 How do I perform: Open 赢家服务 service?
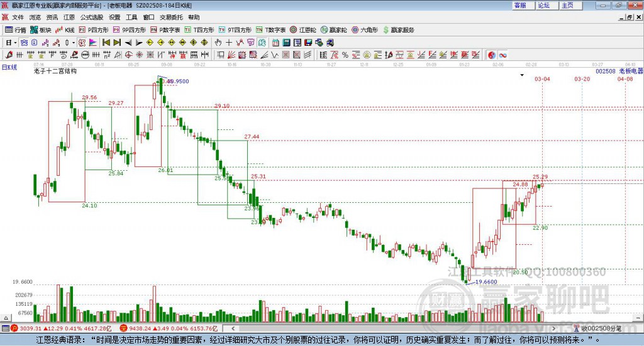pyautogui.click(x=398, y=30)
